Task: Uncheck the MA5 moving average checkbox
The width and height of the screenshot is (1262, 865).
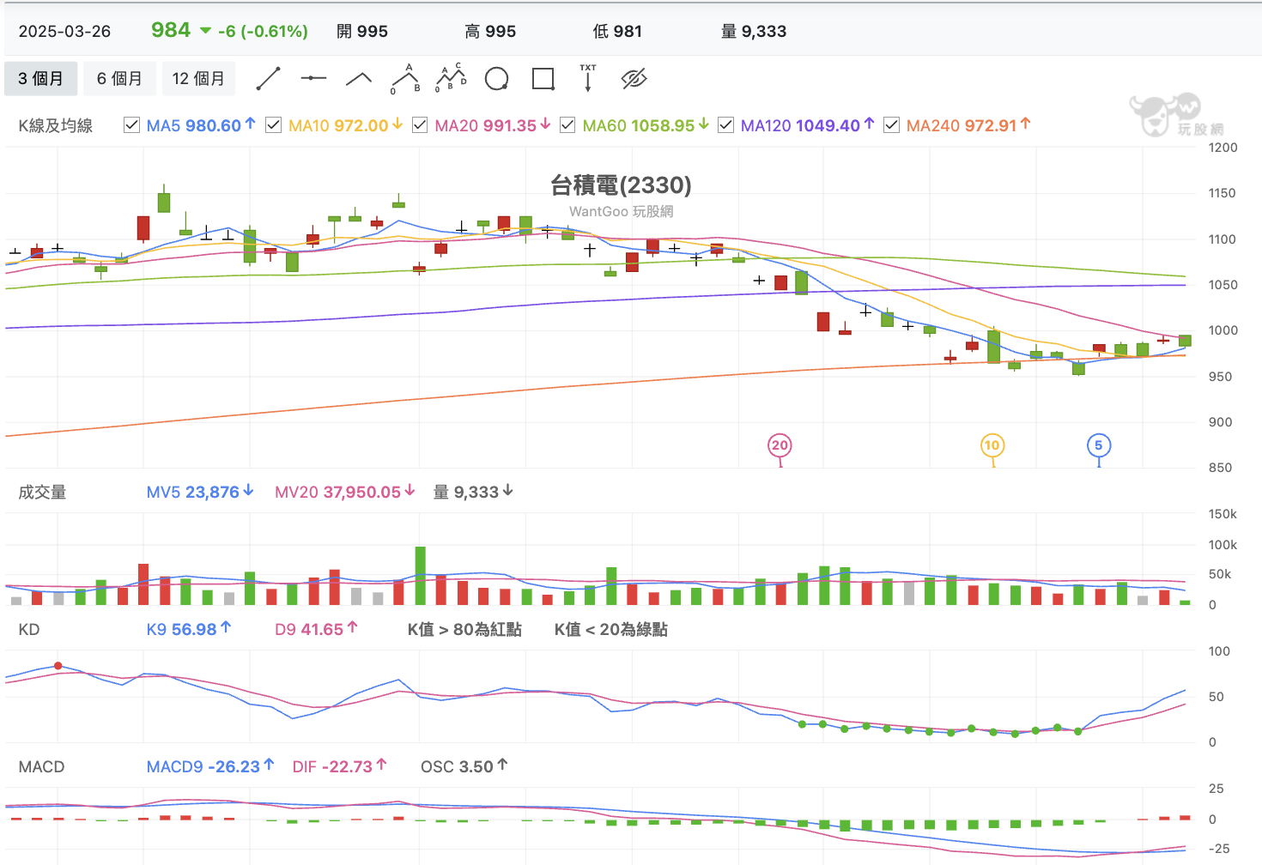Action: [132, 125]
